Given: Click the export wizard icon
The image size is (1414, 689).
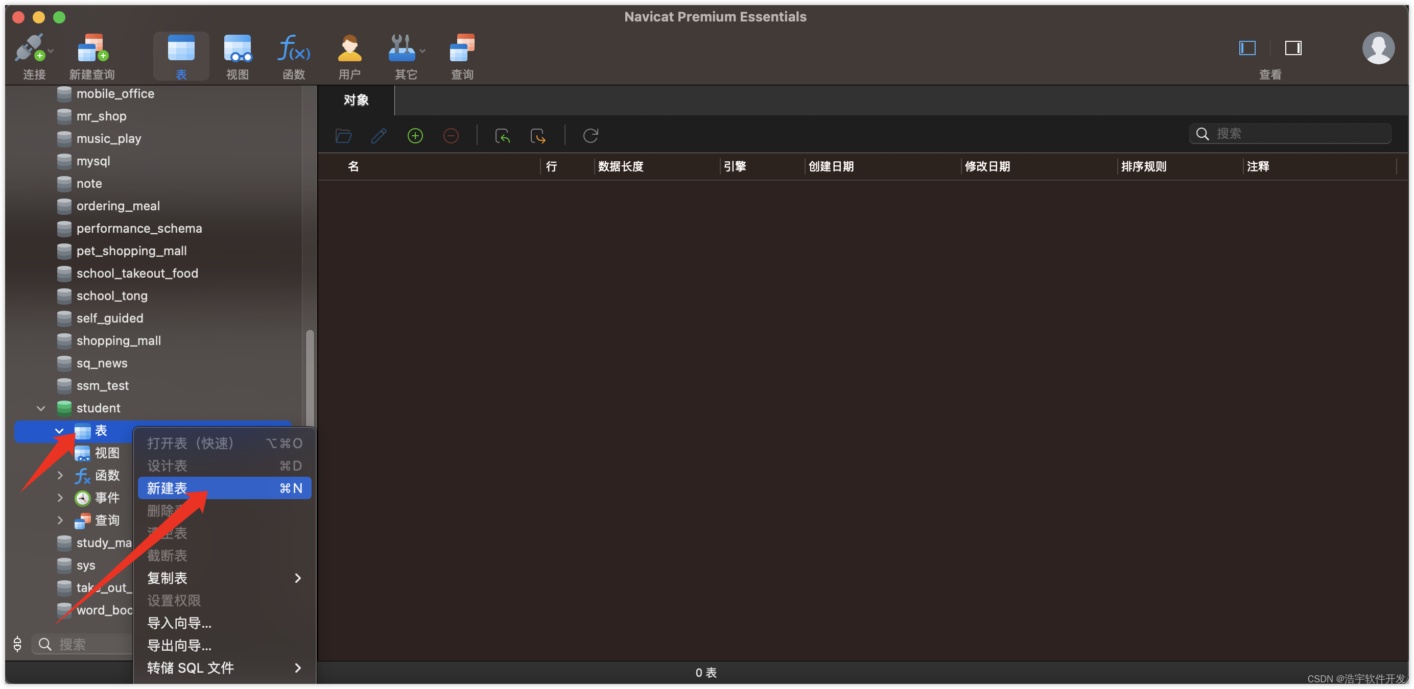Looking at the screenshot, I should coord(538,135).
